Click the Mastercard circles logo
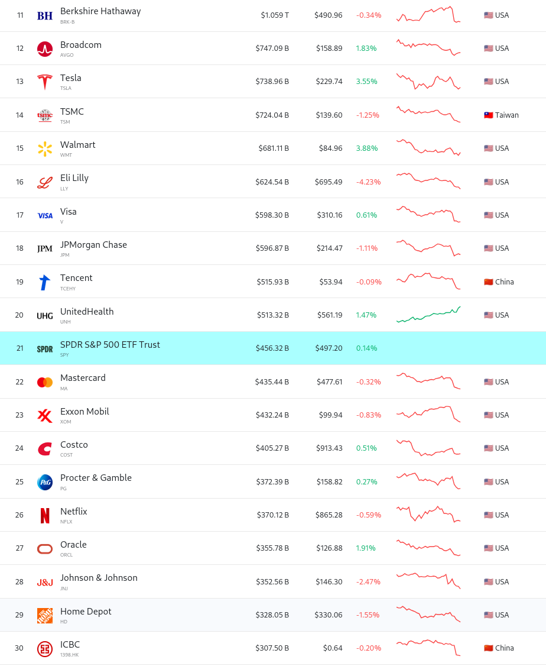This screenshot has width=546, height=666. point(45,382)
